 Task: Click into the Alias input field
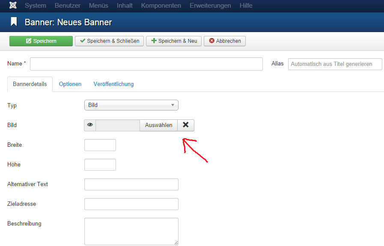coord(335,64)
